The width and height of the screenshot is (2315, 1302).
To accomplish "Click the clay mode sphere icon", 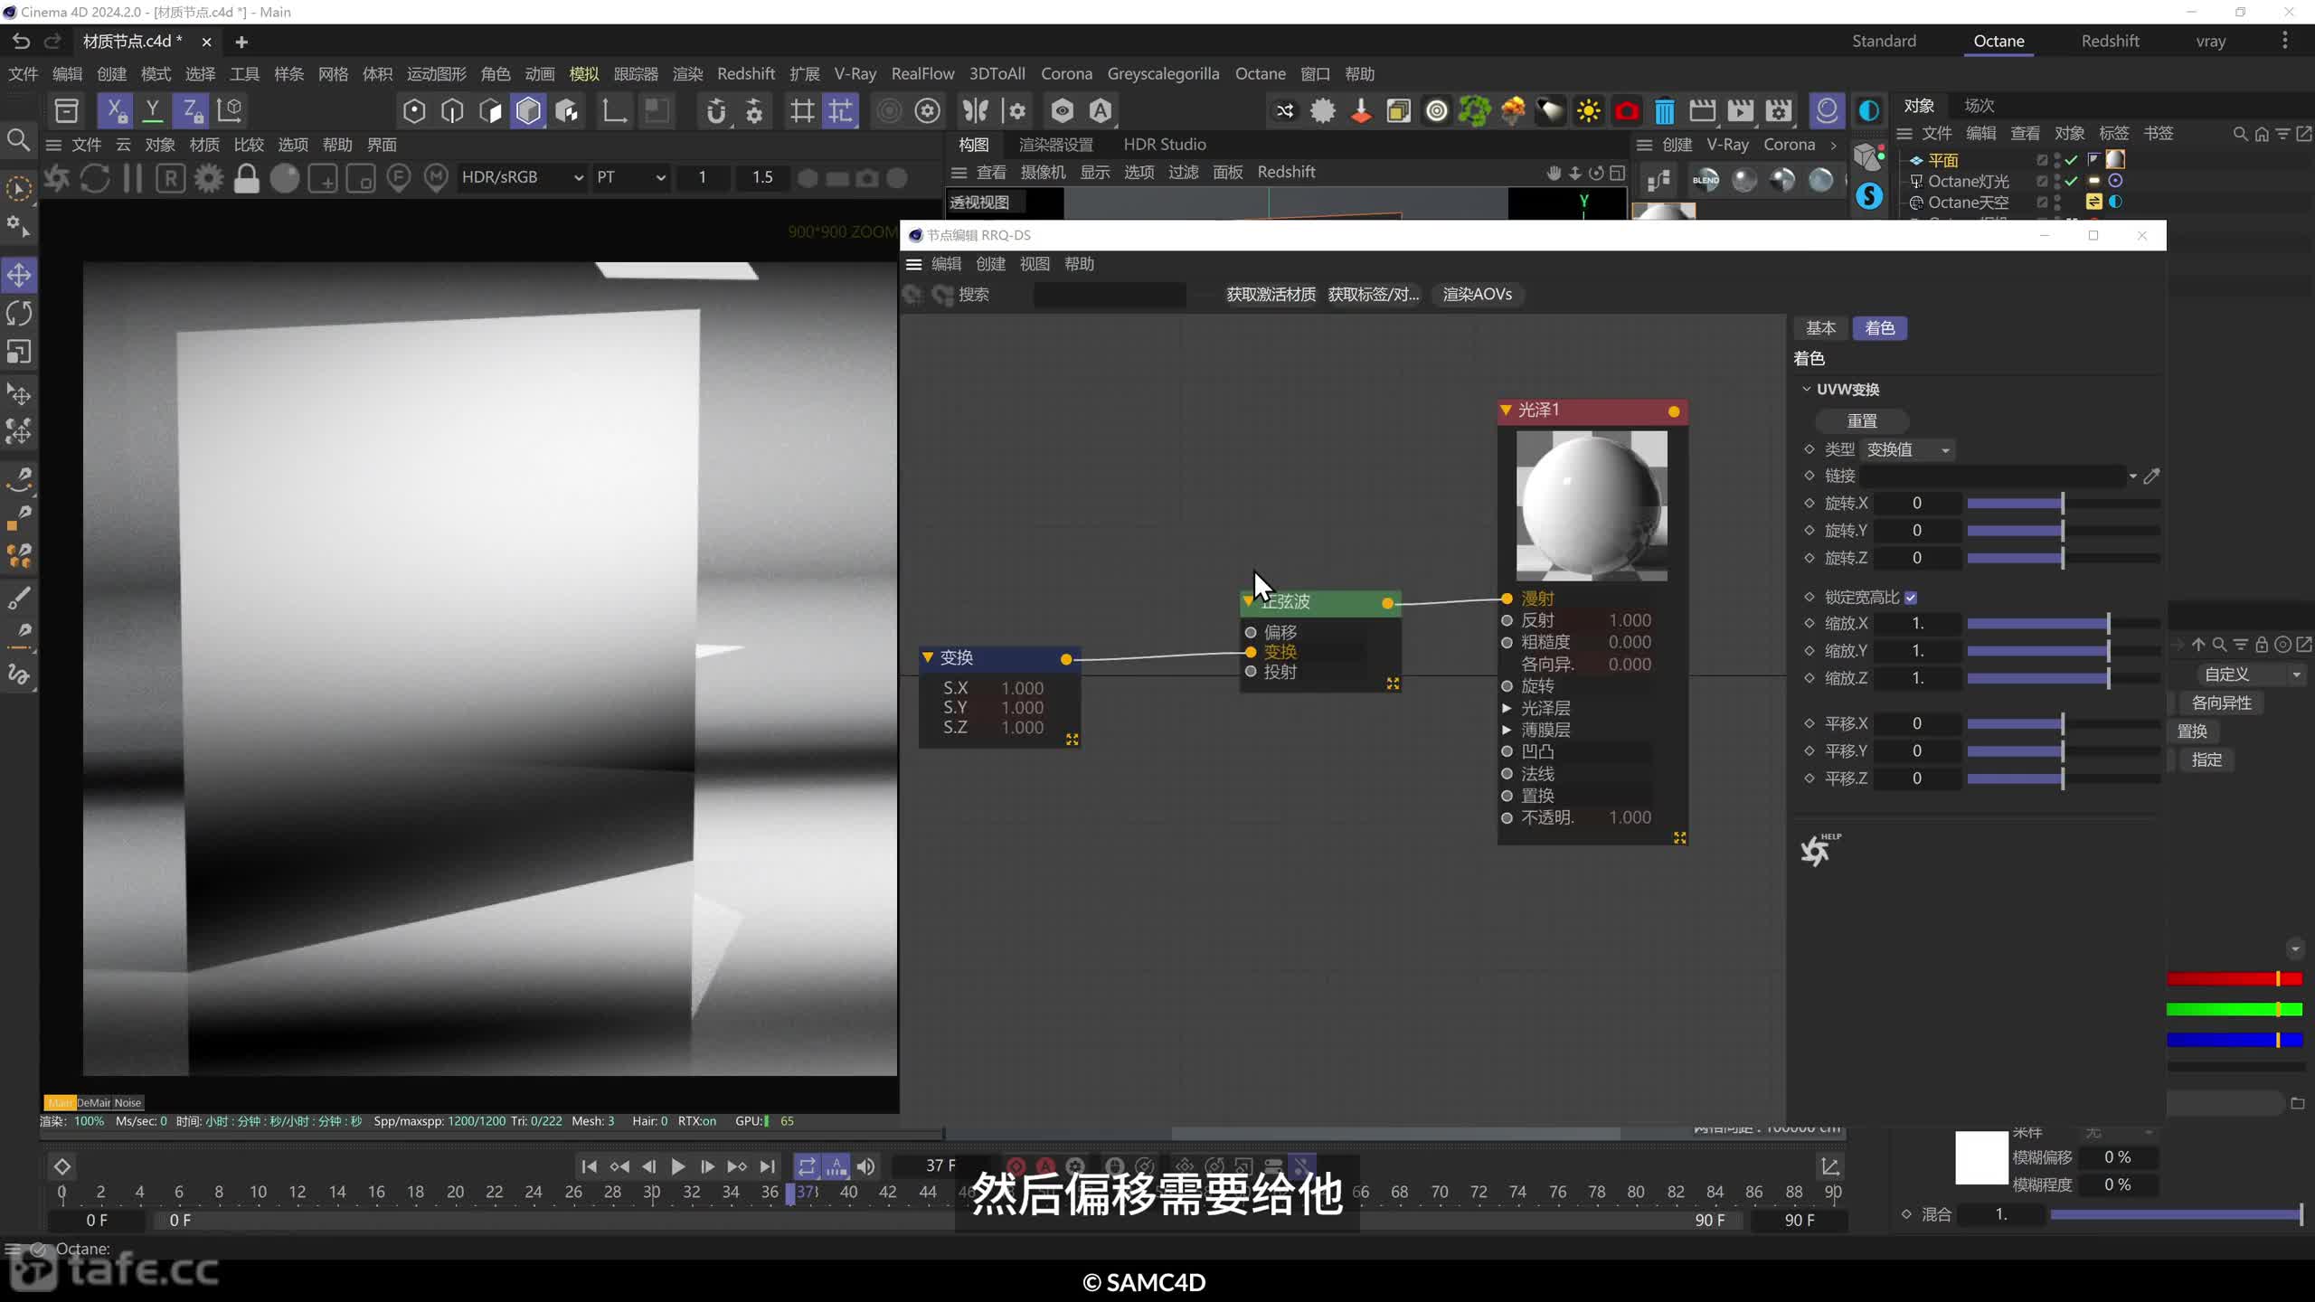I will pyautogui.click(x=284, y=178).
